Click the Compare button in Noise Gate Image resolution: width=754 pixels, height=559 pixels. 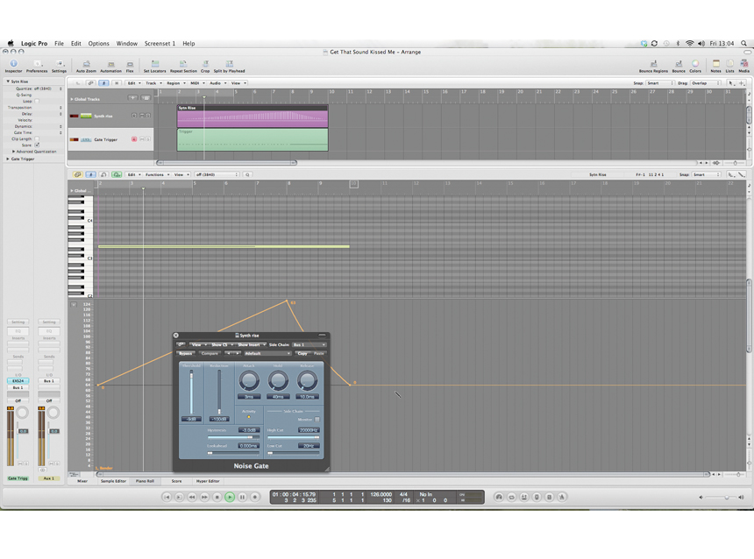click(x=210, y=353)
